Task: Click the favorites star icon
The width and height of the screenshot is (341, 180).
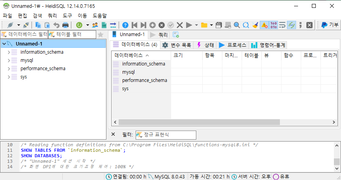Action: [101, 35]
